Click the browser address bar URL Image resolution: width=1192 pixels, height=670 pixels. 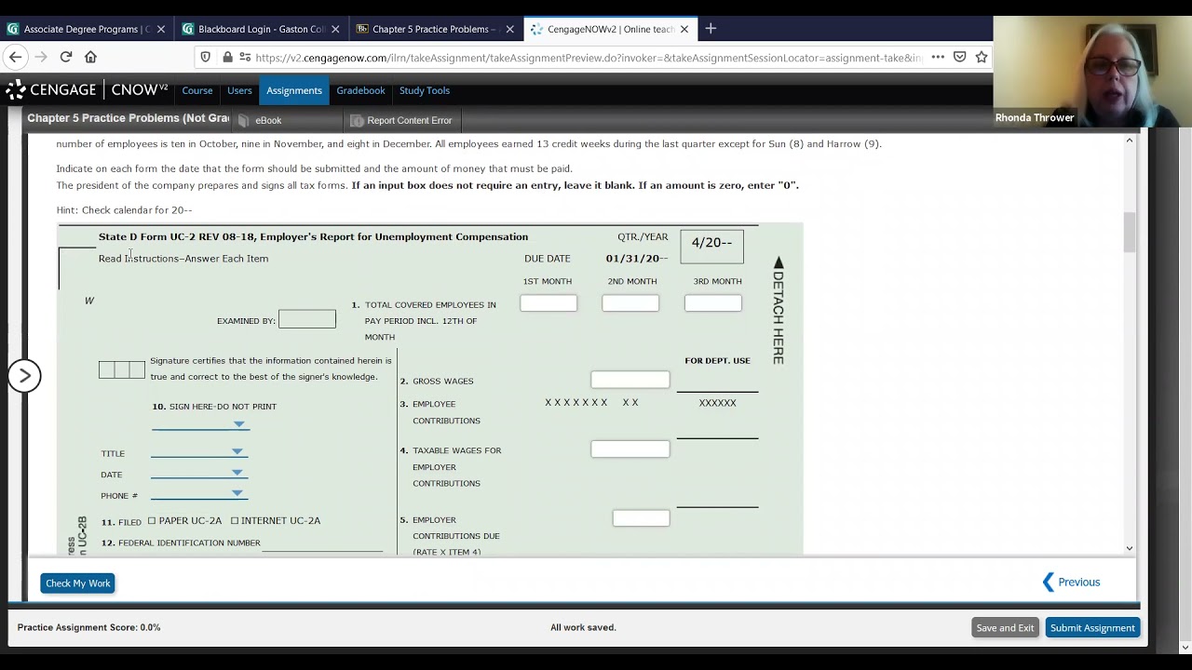tap(589, 58)
